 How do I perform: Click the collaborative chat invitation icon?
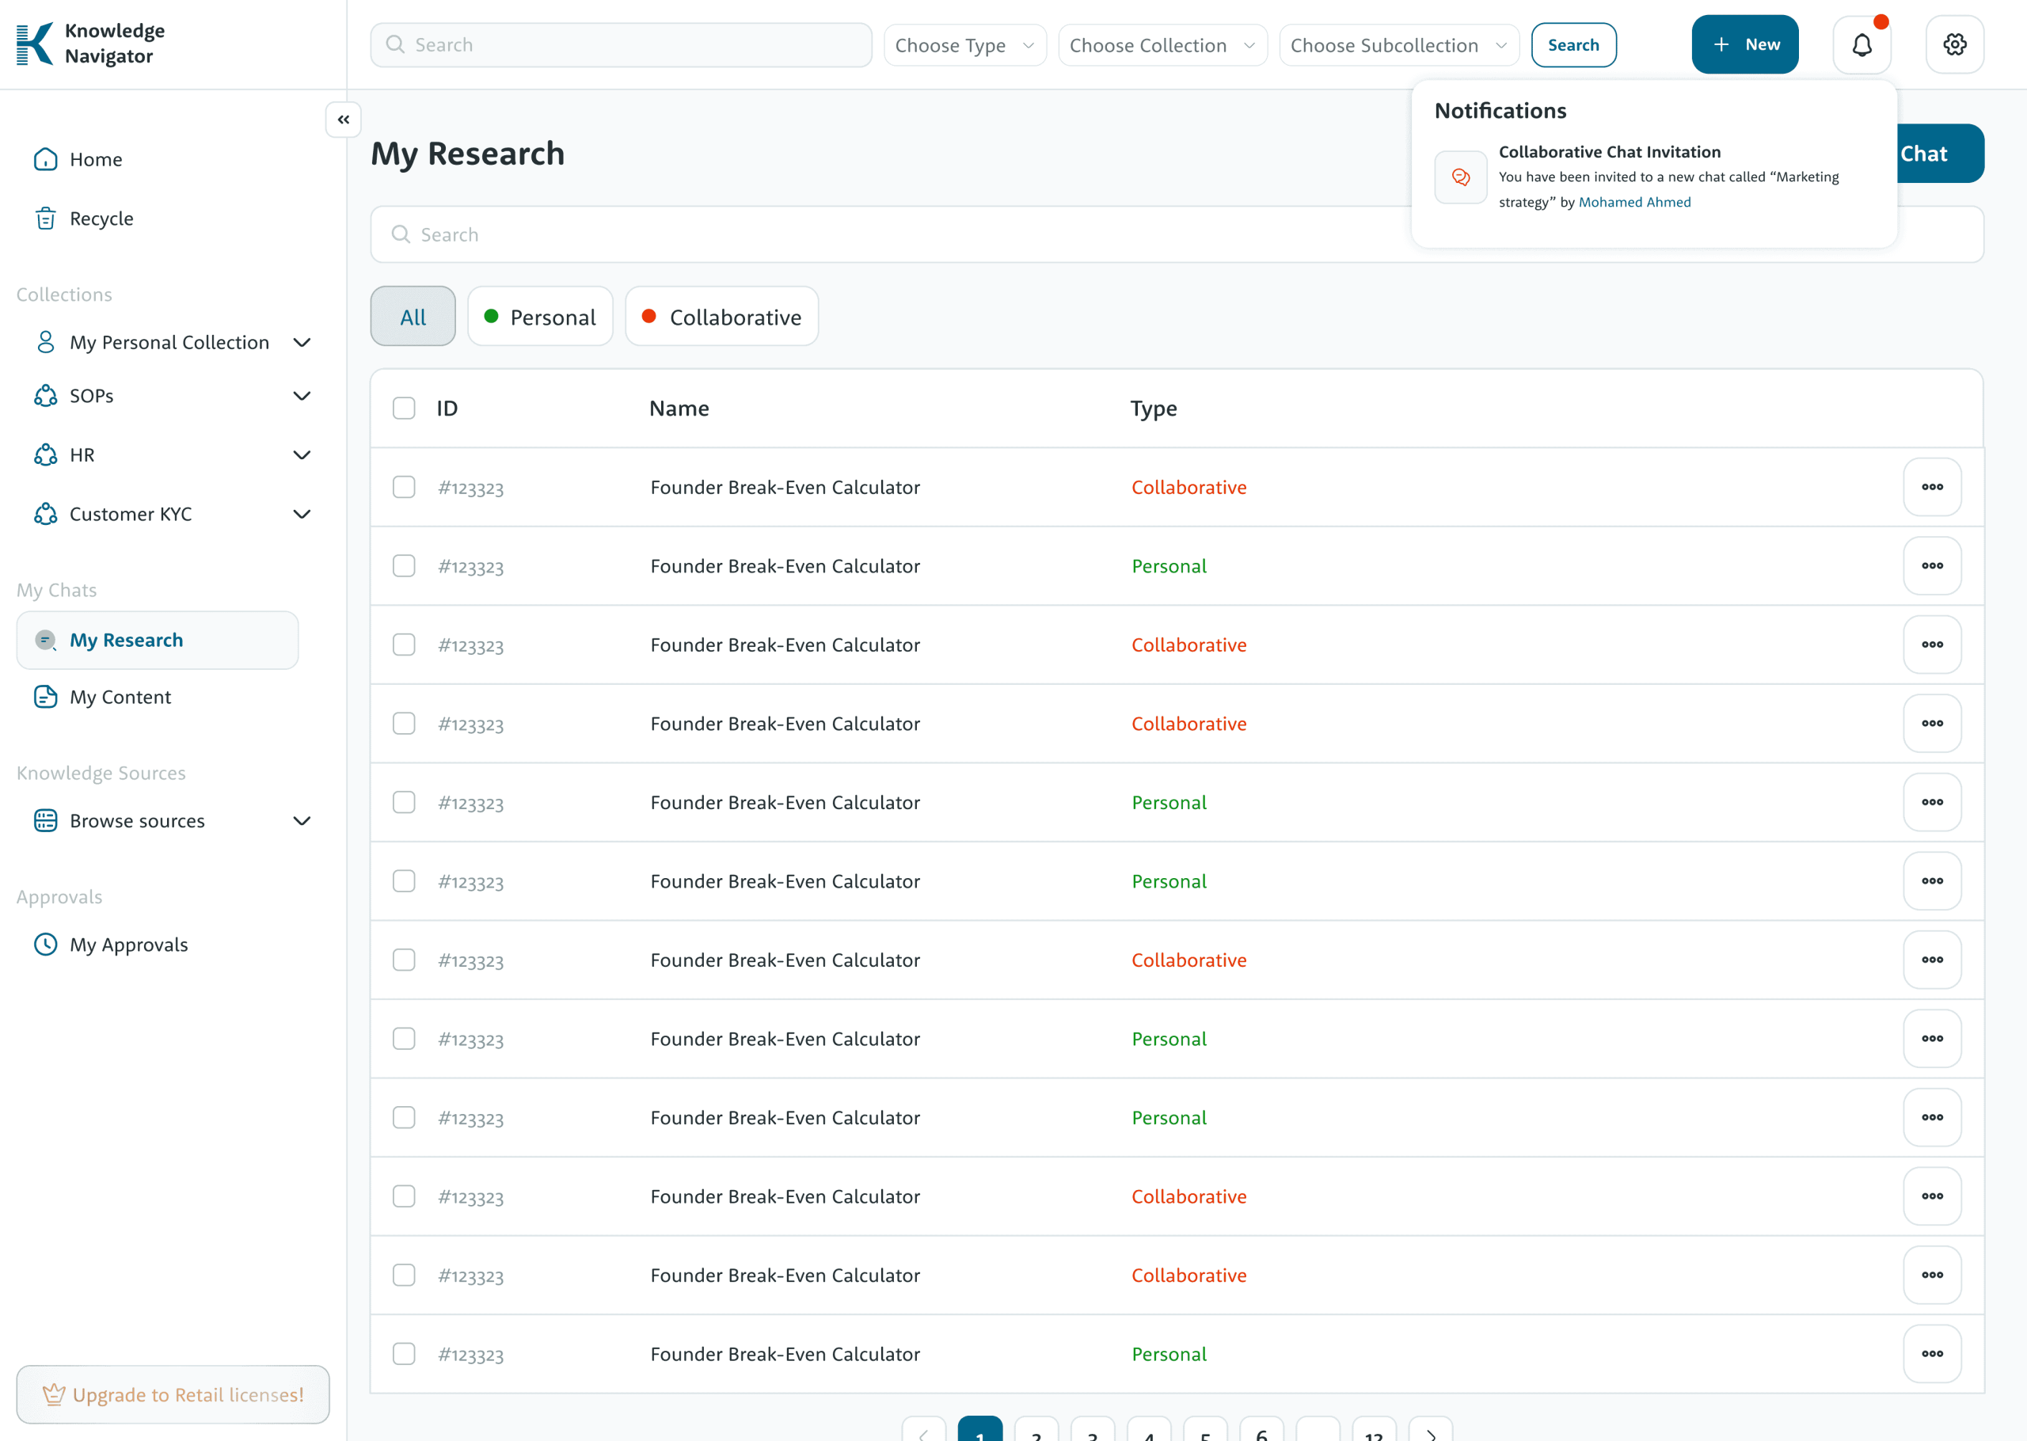1460,177
